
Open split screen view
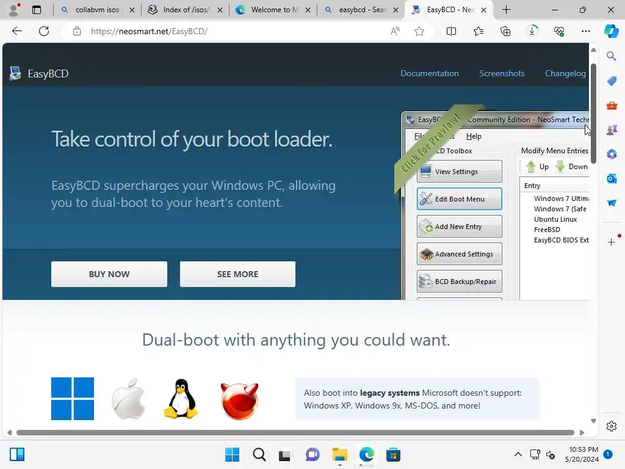(x=451, y=31)
